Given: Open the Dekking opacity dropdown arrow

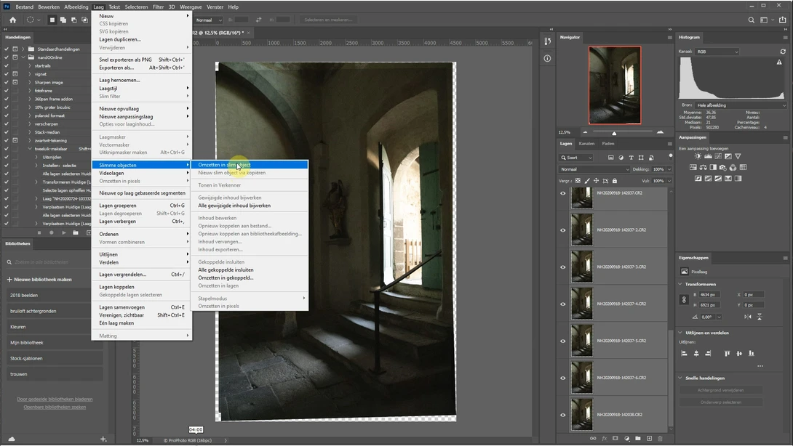Looking at the screenshot, I should pos(669,169).
